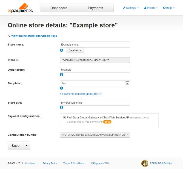Click the Configuration bundle field

95,135
